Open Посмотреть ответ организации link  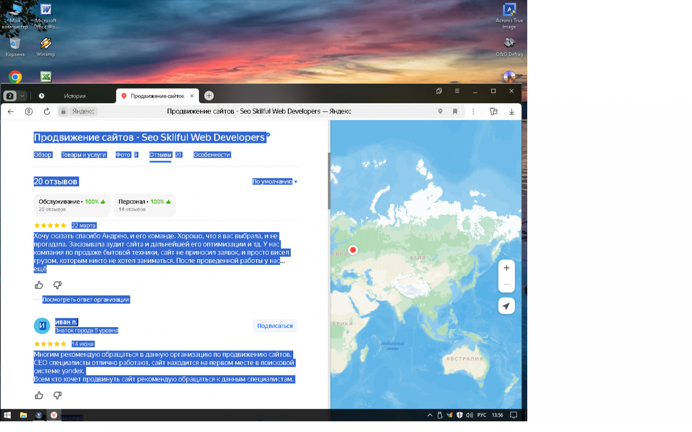click(x=86, y=299)
